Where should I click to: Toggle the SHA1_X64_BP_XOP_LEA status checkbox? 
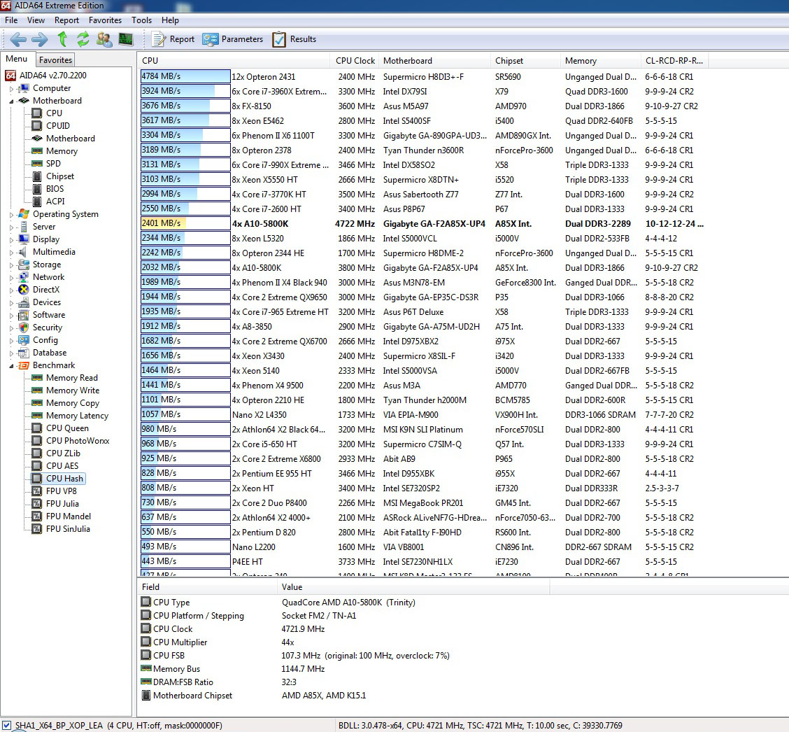pyautogui.click(x=6, y=726)
